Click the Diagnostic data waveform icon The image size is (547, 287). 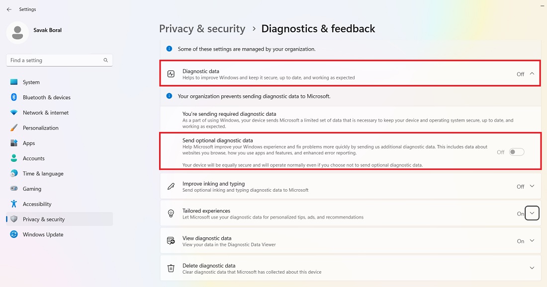(x=171, y=73)
